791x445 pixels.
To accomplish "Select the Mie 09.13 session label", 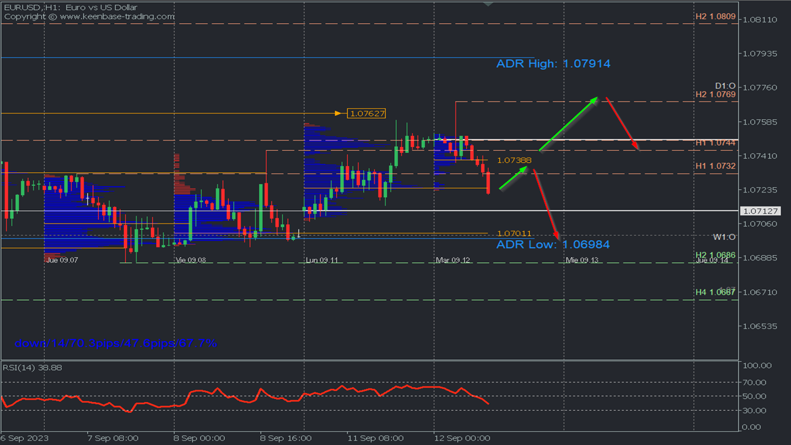I will point(582,260).
